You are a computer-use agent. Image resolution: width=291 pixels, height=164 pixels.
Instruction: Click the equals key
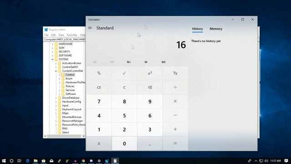point(175,143)
